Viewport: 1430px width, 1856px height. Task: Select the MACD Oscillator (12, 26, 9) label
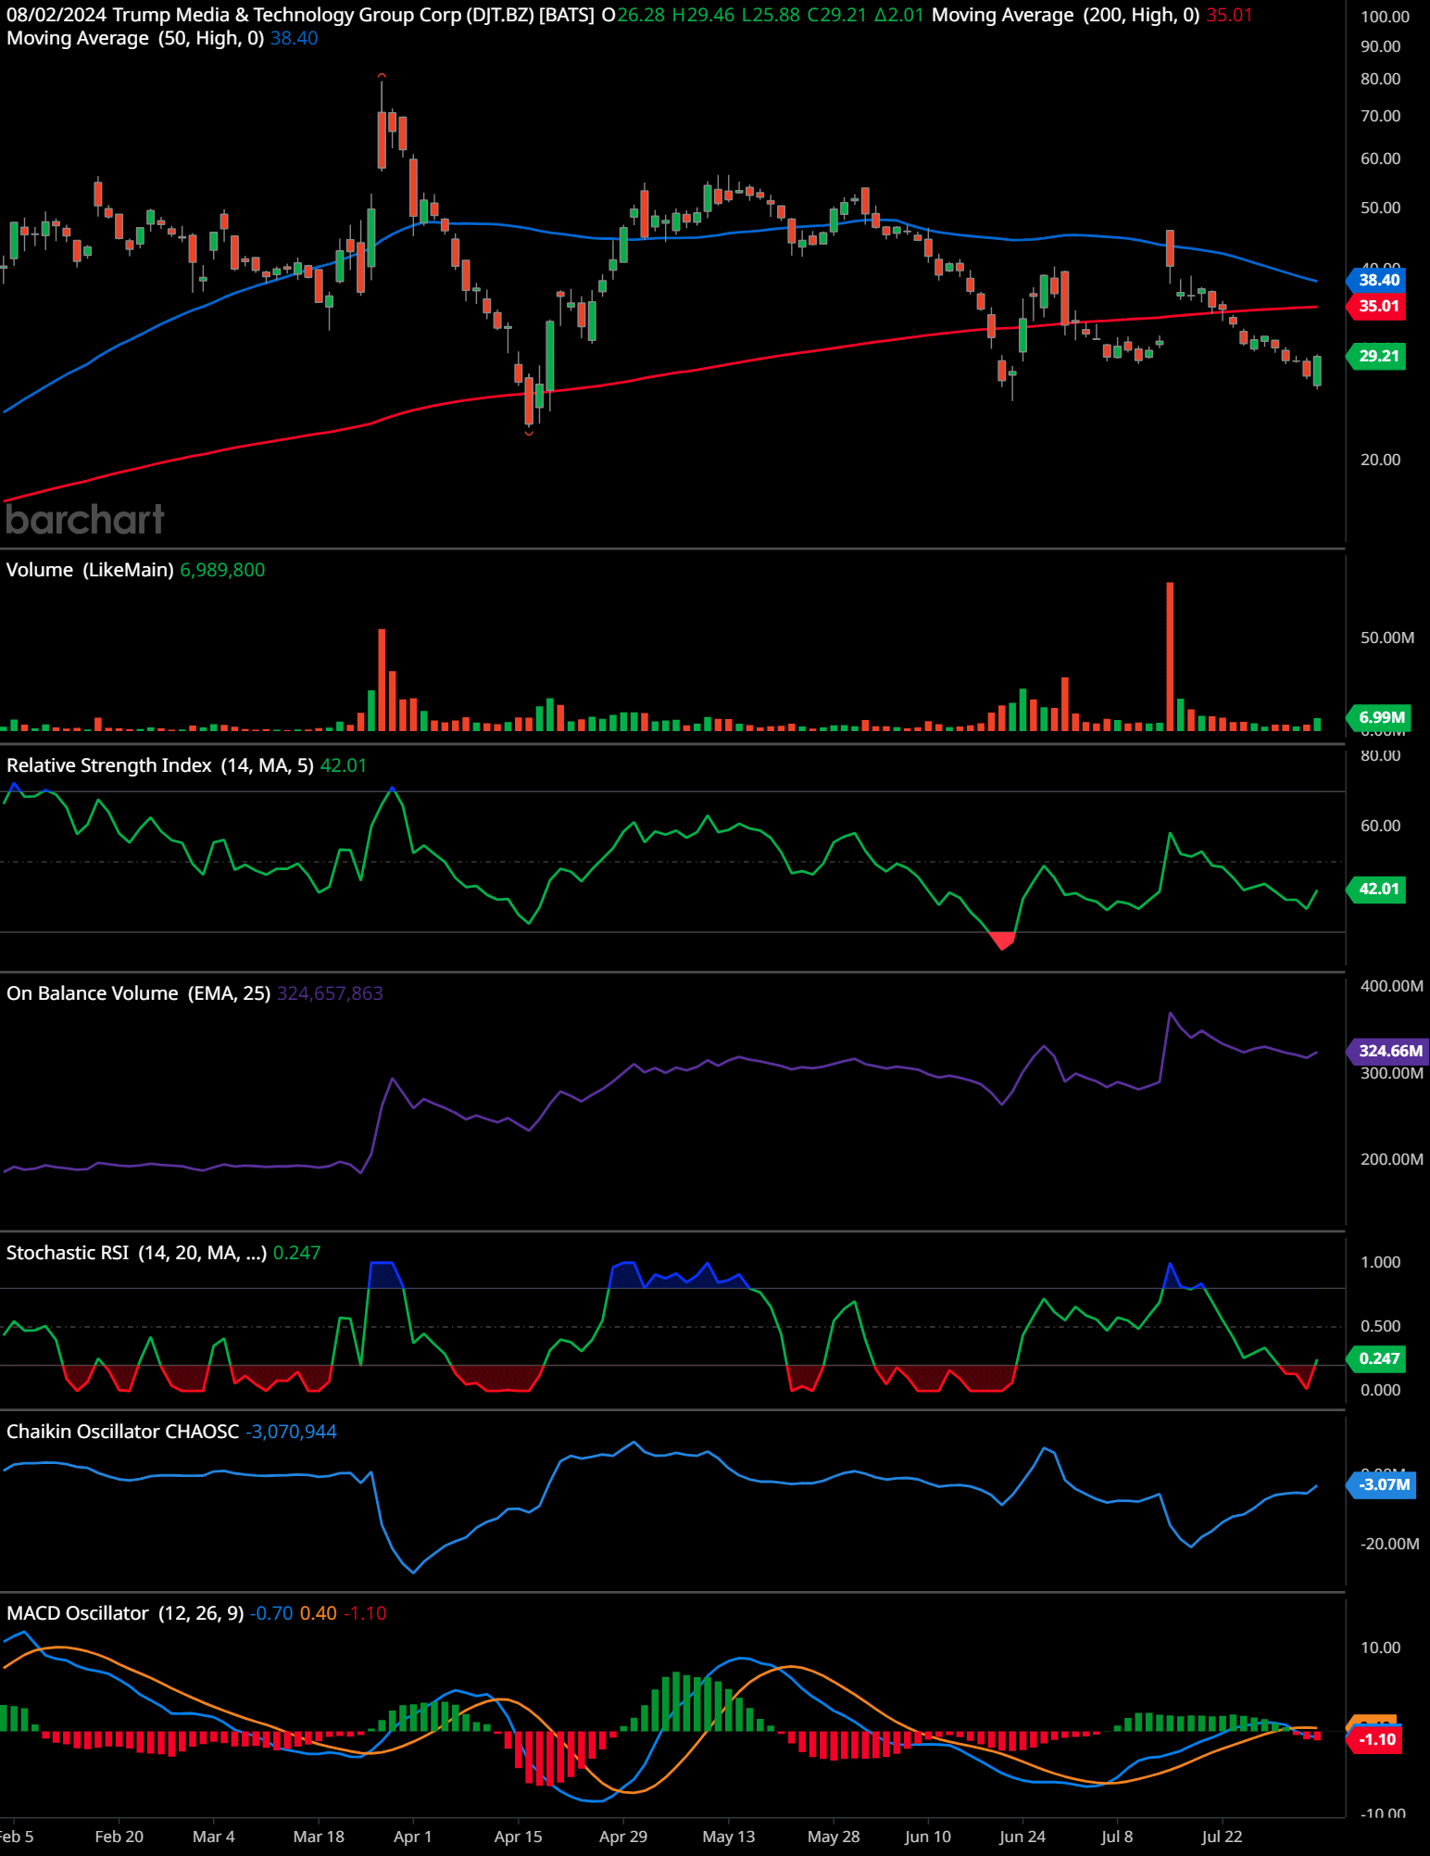[125, 1613]
